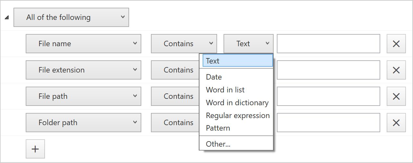413x163 pixels.
Task: Delete the File path condition row
Action: 396,96
